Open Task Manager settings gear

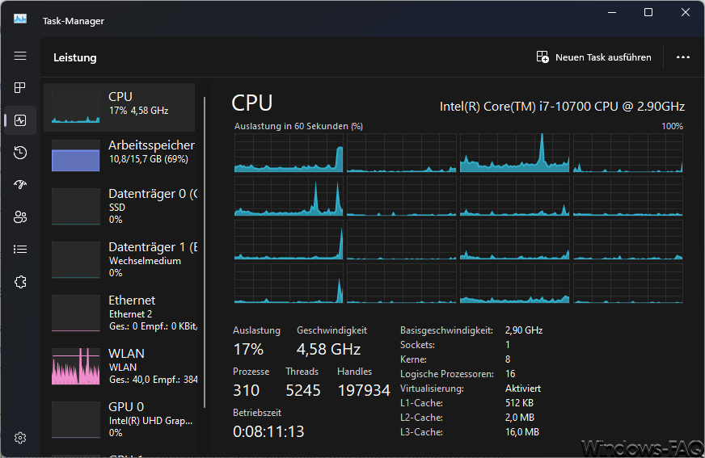click(20, 438)
